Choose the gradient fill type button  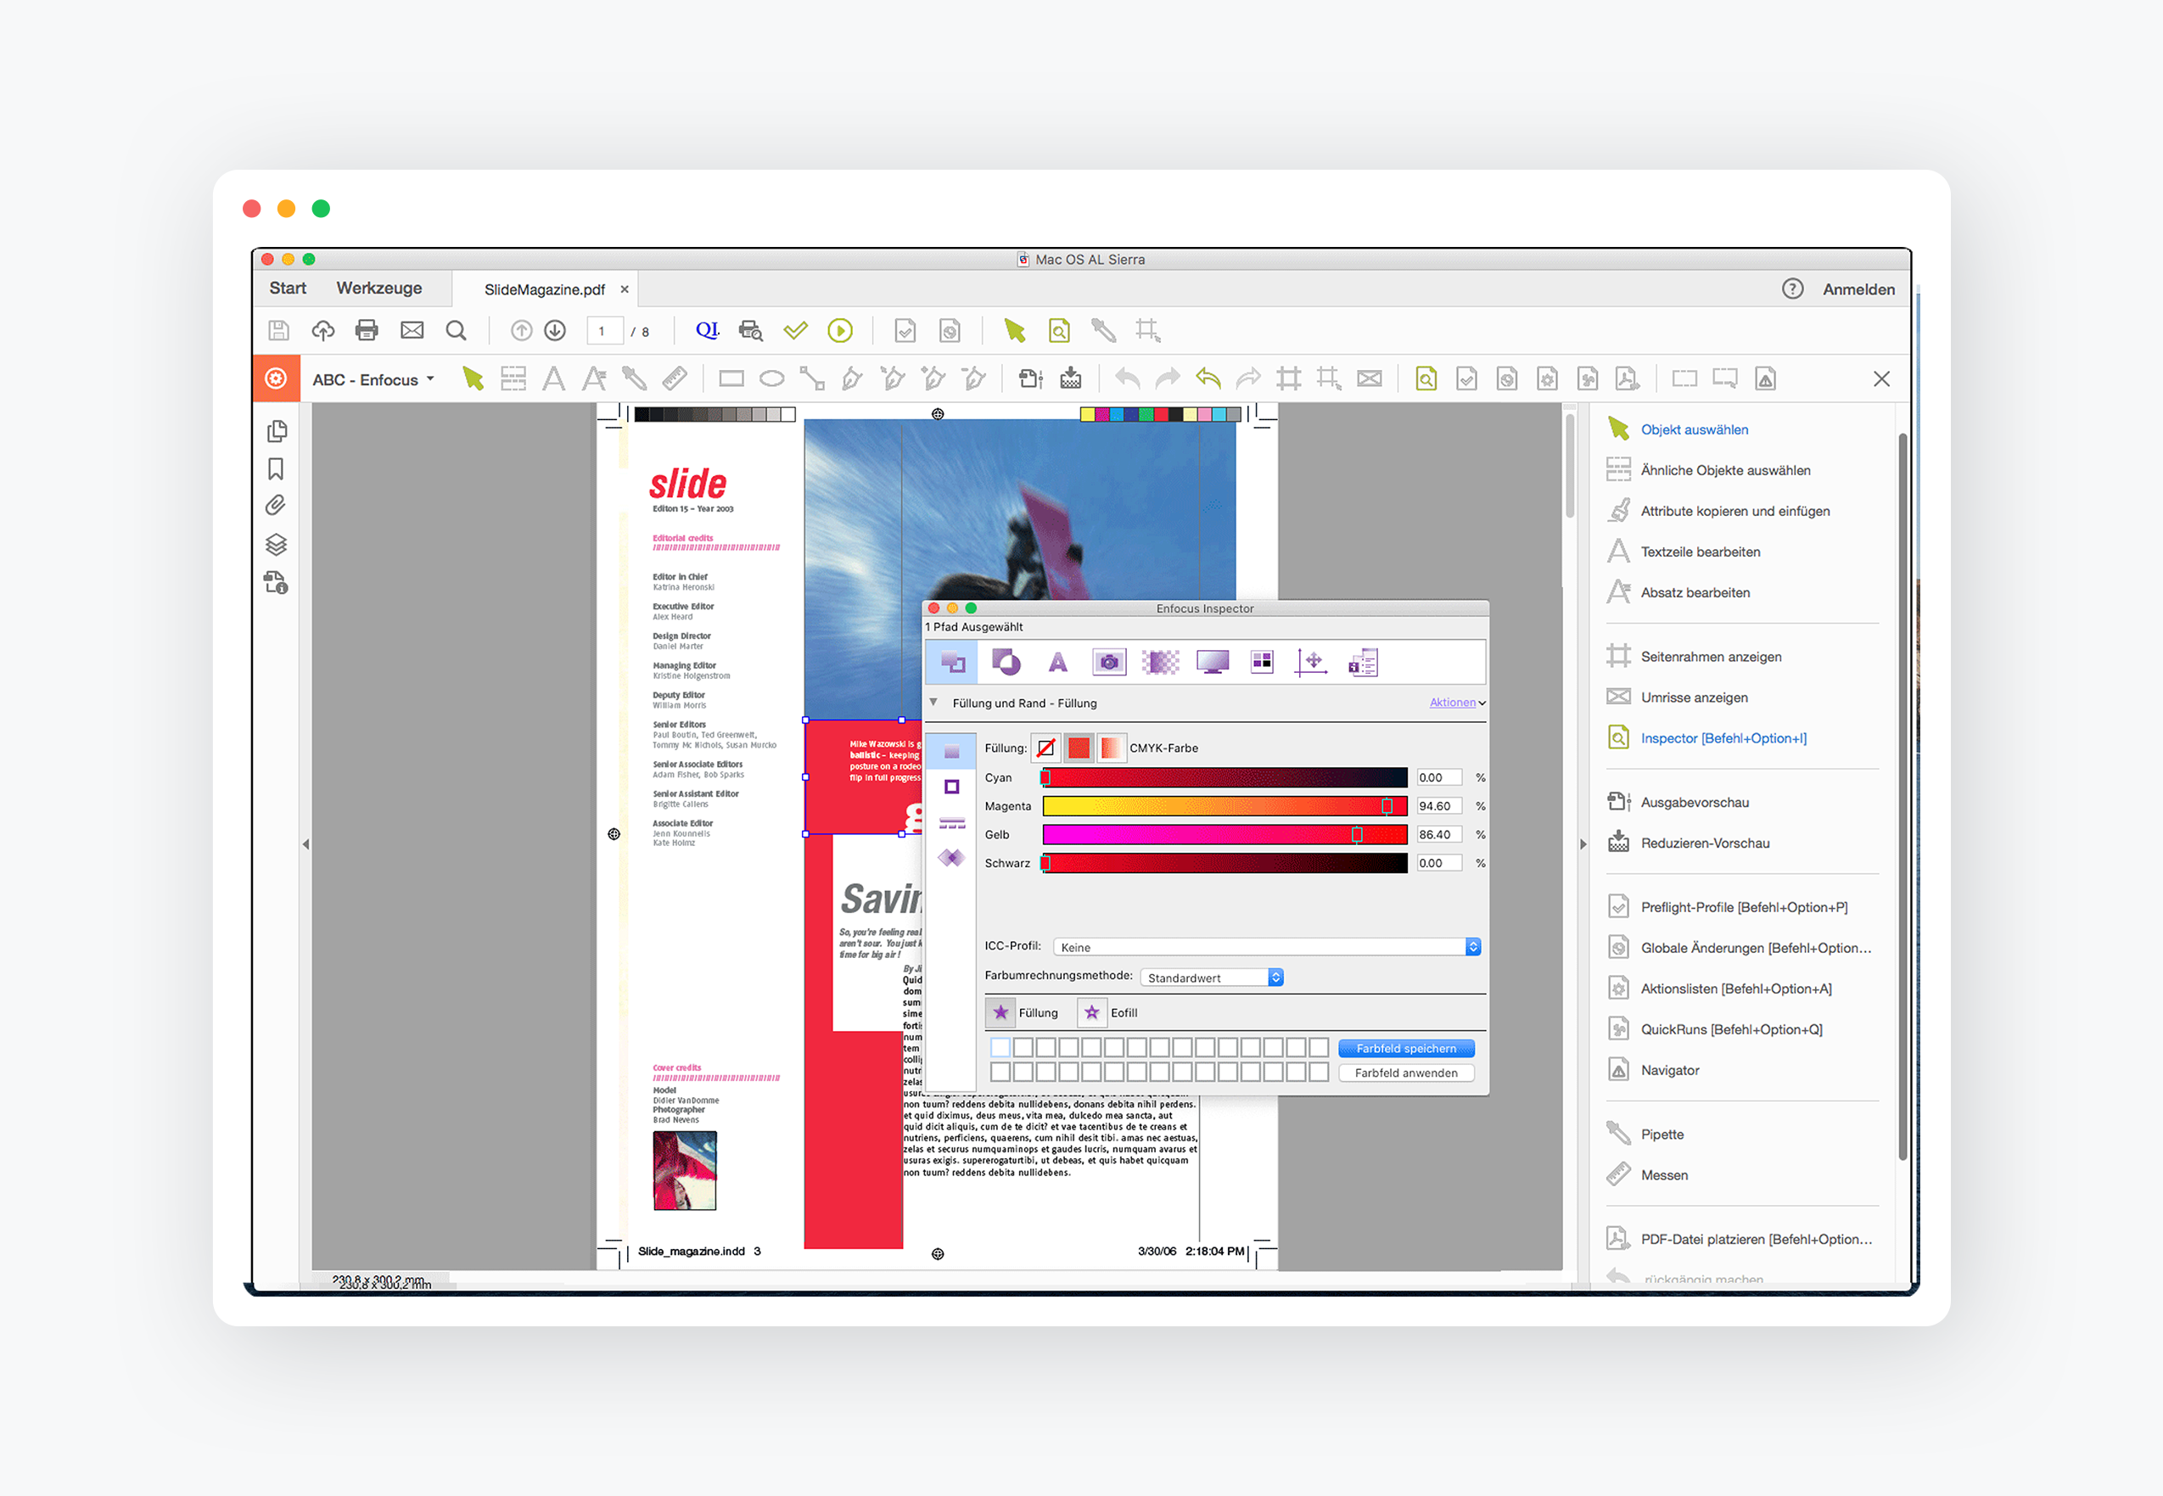1111,748
